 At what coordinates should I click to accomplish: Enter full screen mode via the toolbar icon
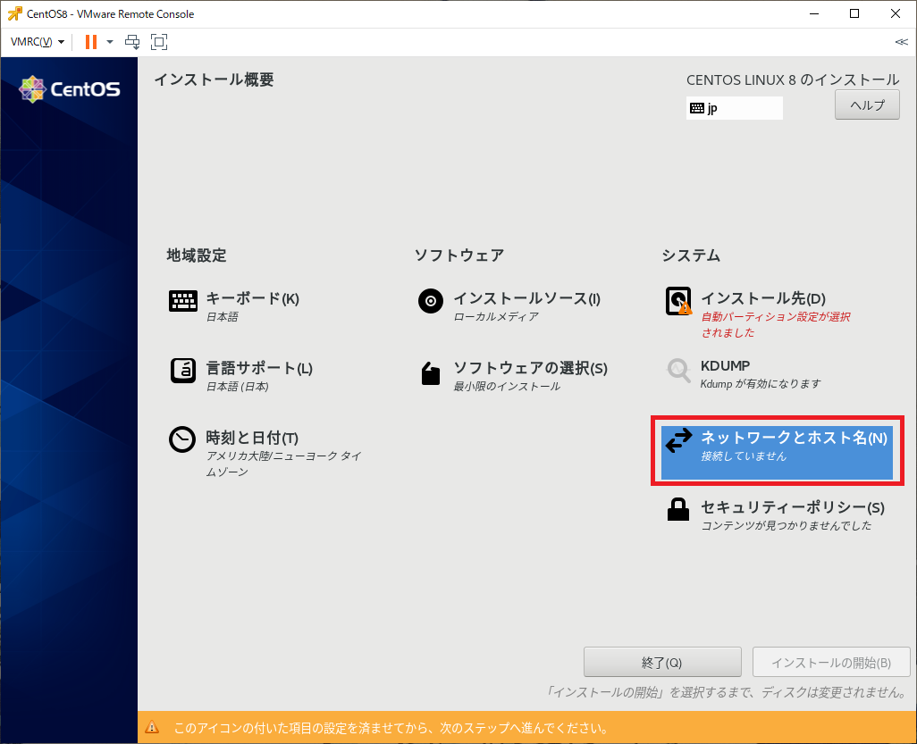159,41
